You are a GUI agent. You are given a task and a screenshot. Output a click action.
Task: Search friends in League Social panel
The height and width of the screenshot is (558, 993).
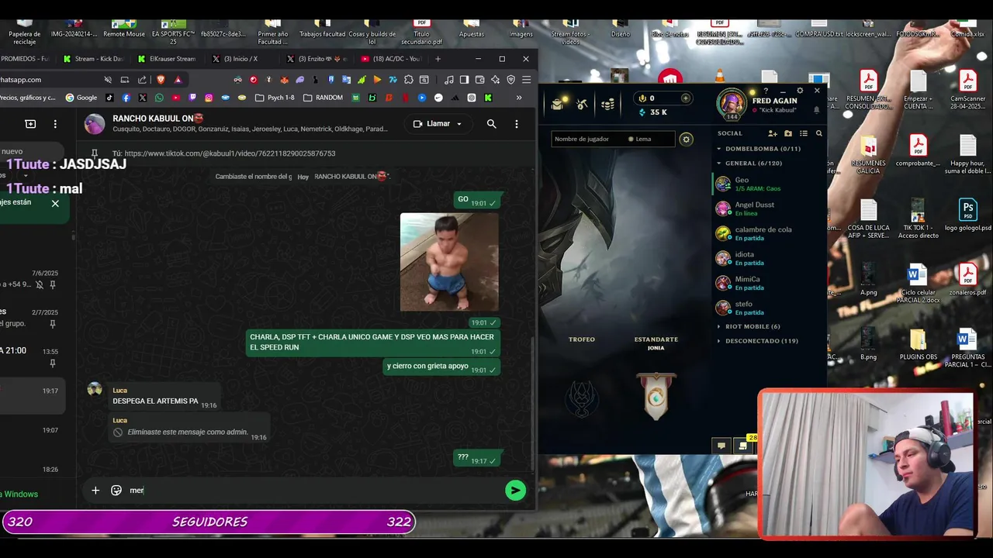click(818, 133)
